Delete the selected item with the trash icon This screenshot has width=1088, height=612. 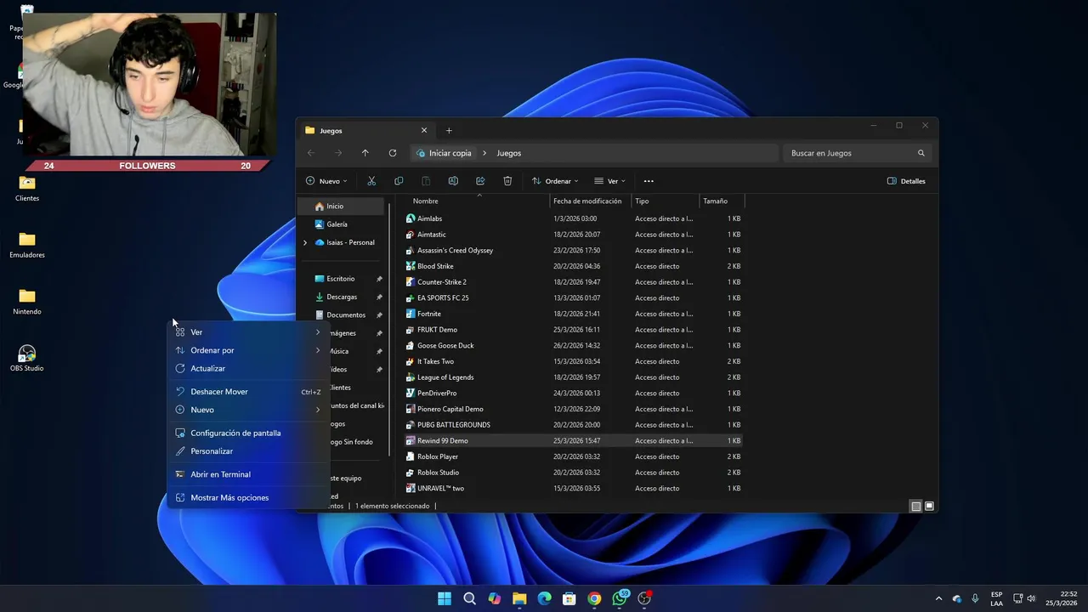point(507,181)
